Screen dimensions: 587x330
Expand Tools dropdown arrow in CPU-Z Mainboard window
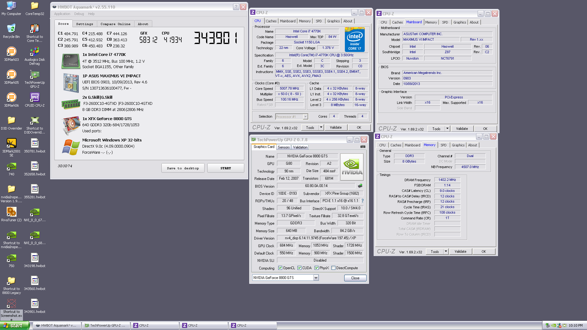pos(447,129)
